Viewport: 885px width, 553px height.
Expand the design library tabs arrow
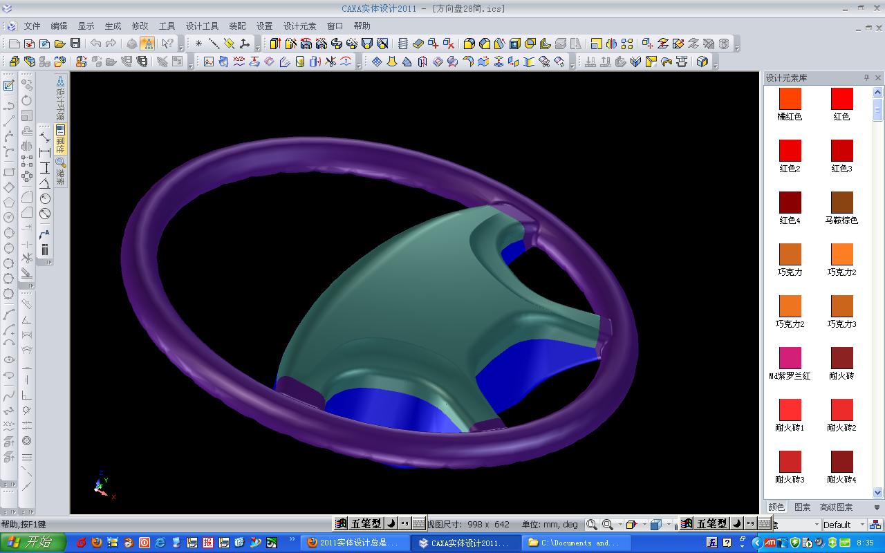point(877,507)
